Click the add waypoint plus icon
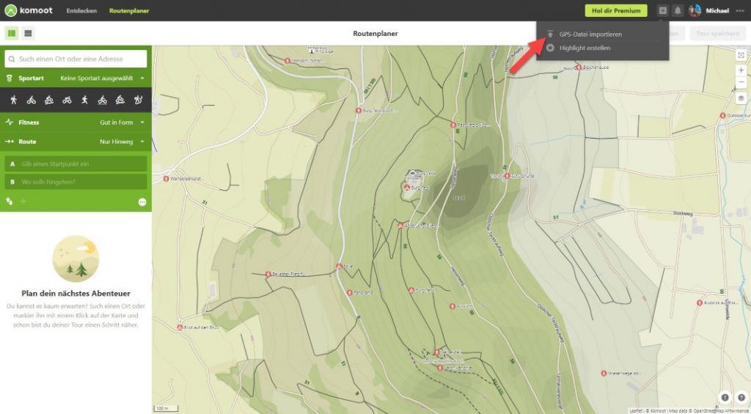The height and width of the screenshot is (414, 751). pos(23,202)
